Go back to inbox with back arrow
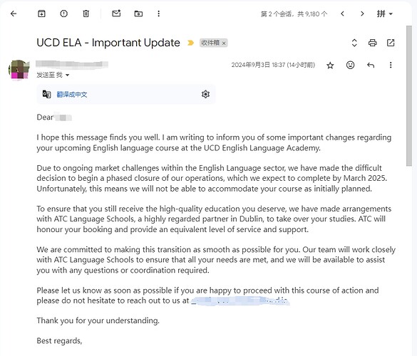The image size is (417, 356). point(14,14)
